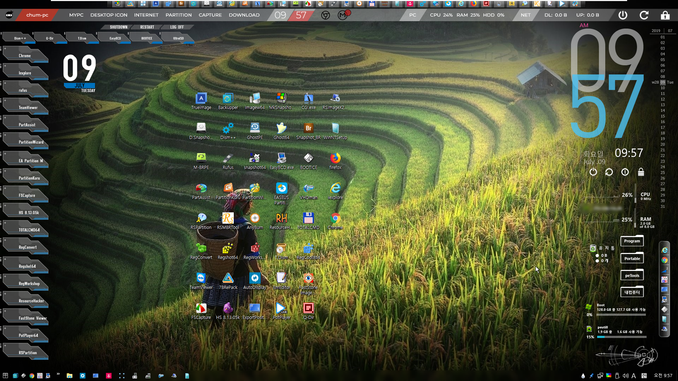The width and height of the screenshot is (678, 381).
Task: Launch the Dism++ desktop shortcut
Action: pyautogui.click(x=228, y=131)
